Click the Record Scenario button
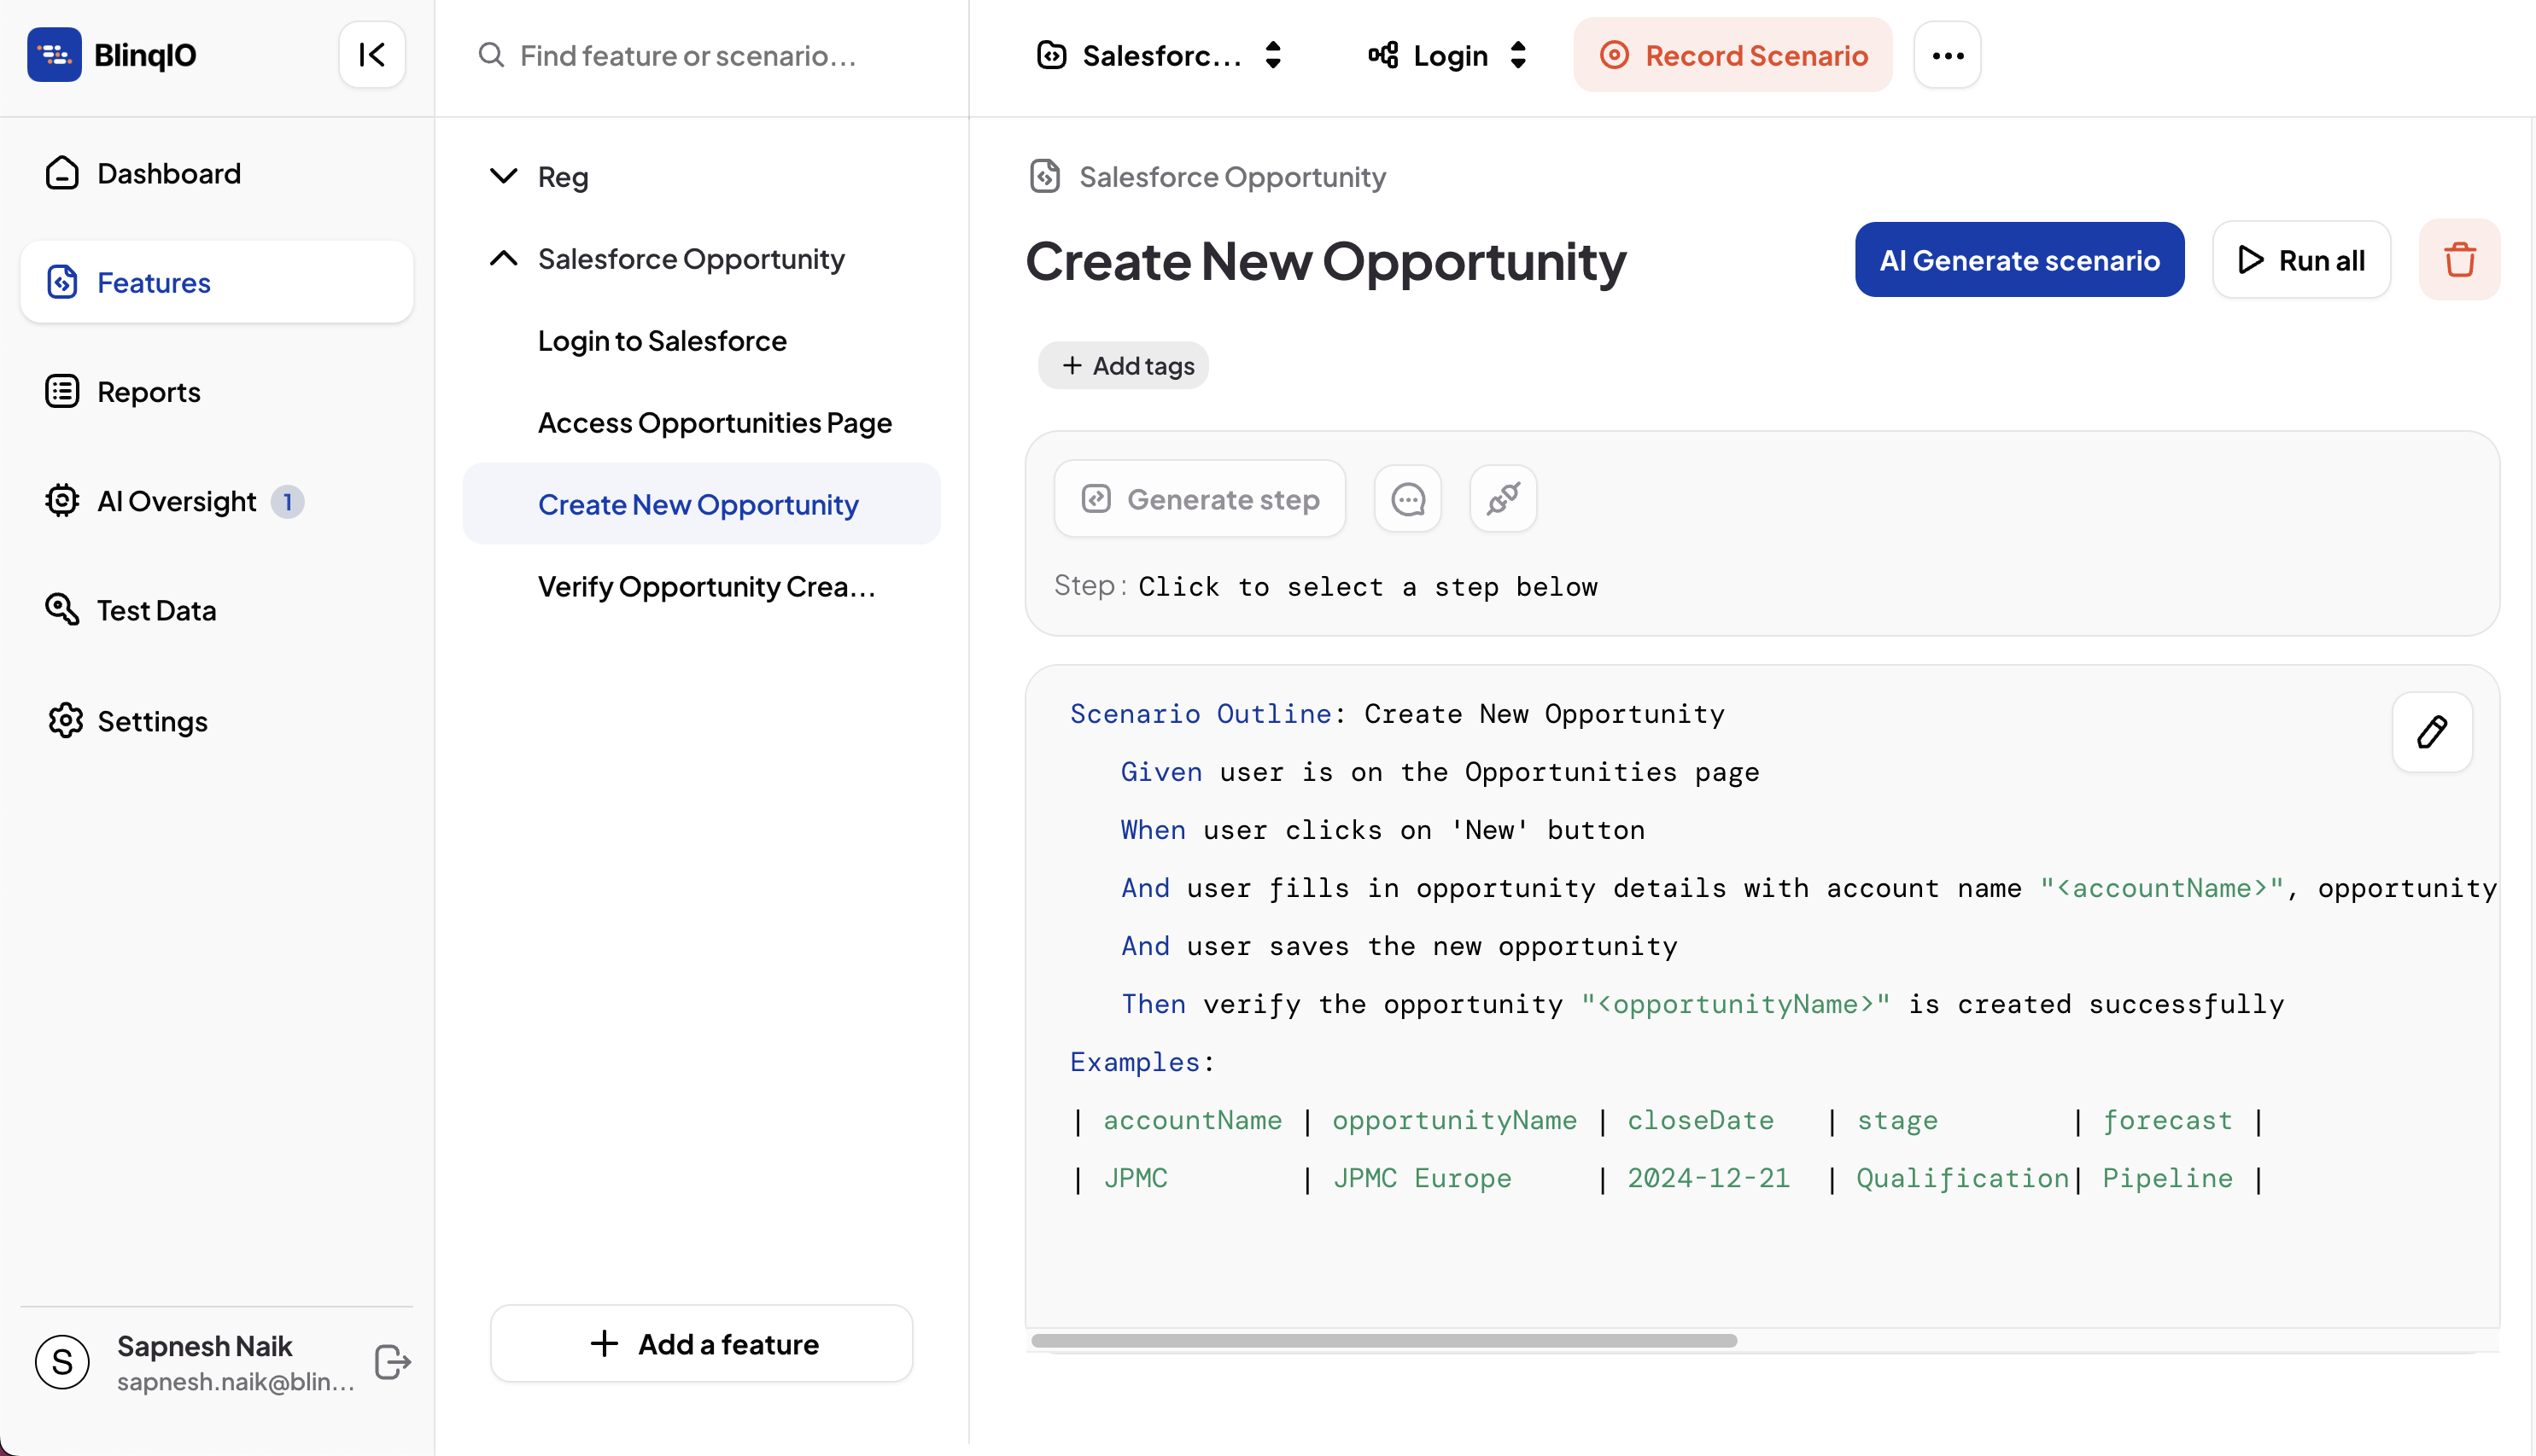Viewport: 2536px width, 1456px height. tap(1733, 55)
